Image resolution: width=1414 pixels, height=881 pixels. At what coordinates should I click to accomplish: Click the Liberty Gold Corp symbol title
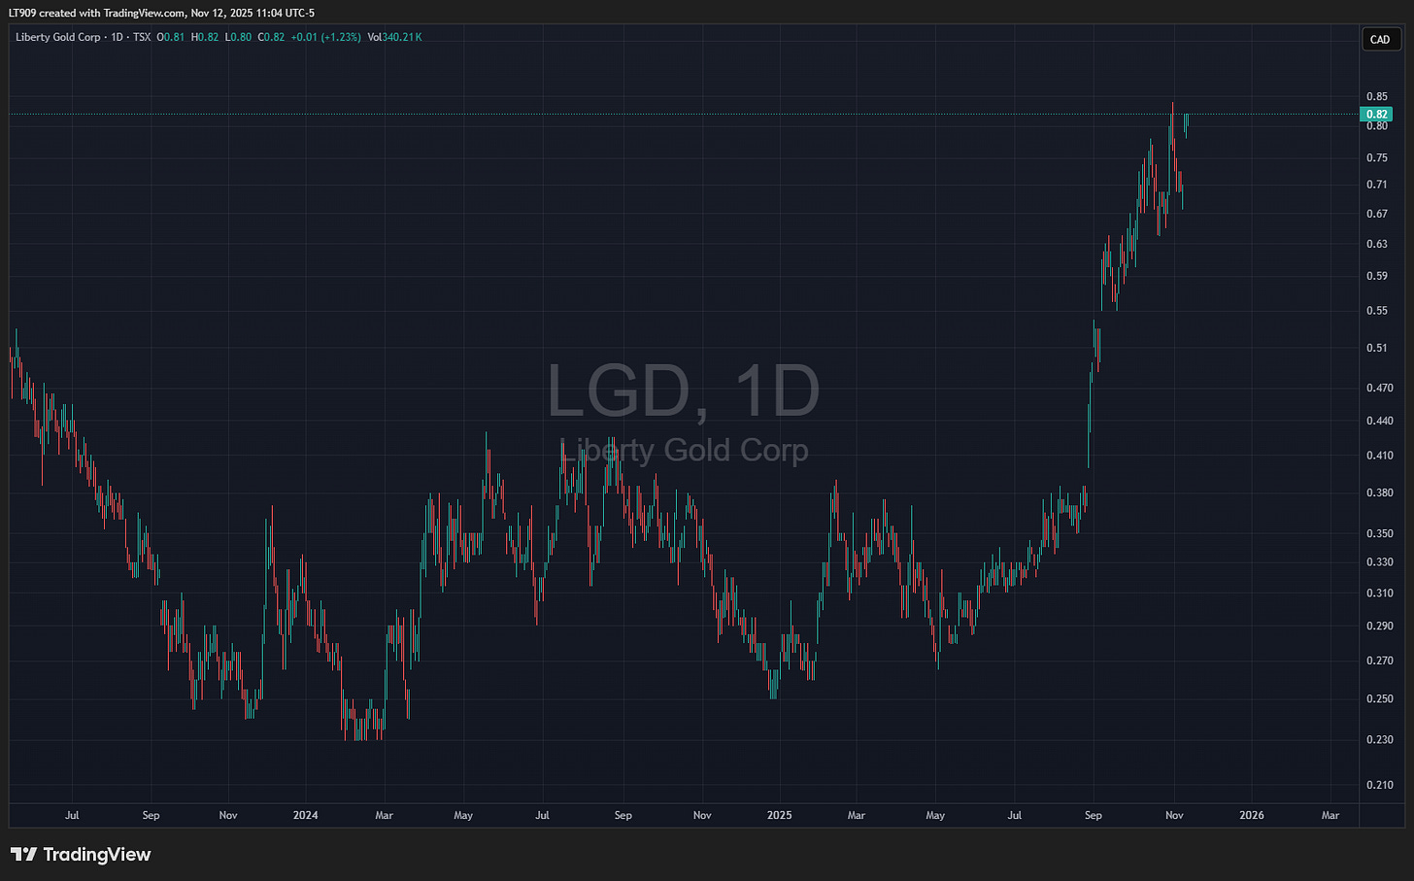point(58,37)
